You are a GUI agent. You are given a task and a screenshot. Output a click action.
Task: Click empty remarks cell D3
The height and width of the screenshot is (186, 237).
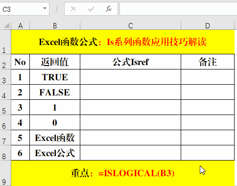(208, 77)
